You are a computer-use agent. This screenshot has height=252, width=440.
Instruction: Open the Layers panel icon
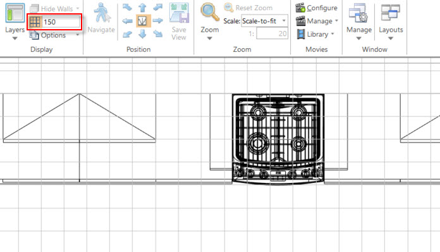pos(15,13)
